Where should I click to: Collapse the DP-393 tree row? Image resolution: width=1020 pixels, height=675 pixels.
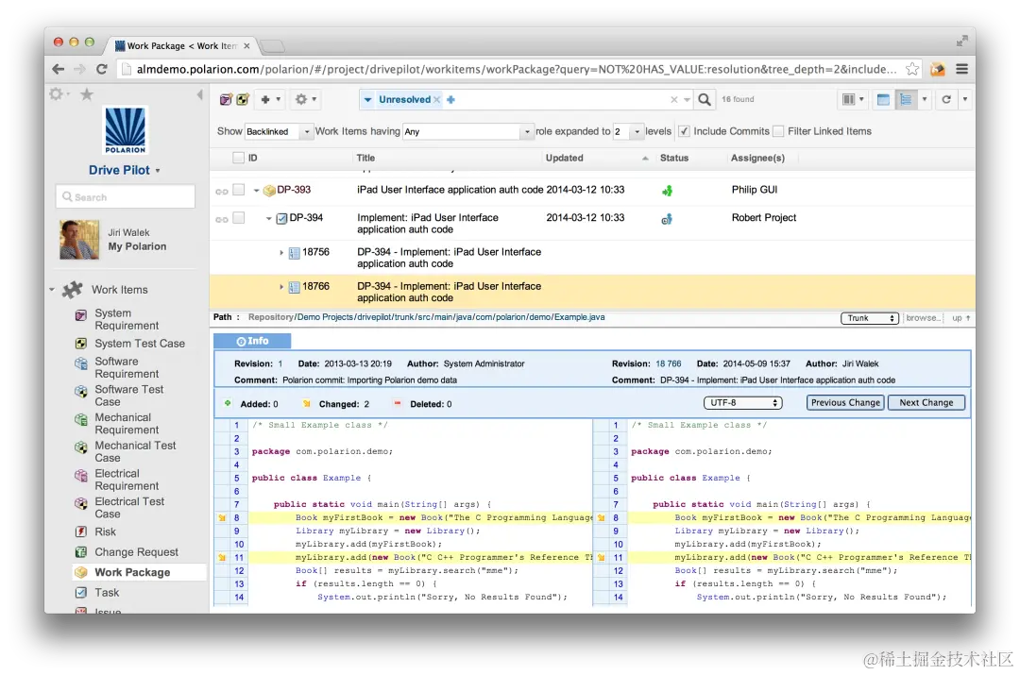point(256,191)
